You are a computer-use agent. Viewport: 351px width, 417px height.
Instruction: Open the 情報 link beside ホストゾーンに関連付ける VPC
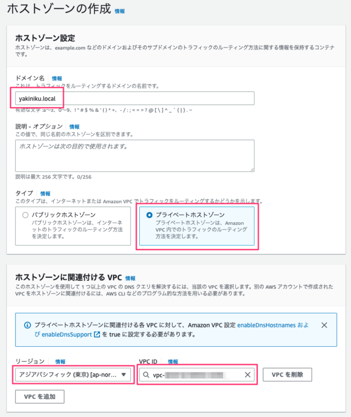coord(130,278)
